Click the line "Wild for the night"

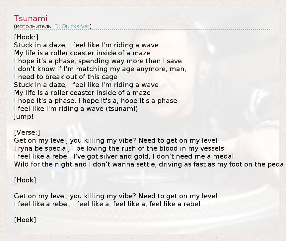point(149,164)
